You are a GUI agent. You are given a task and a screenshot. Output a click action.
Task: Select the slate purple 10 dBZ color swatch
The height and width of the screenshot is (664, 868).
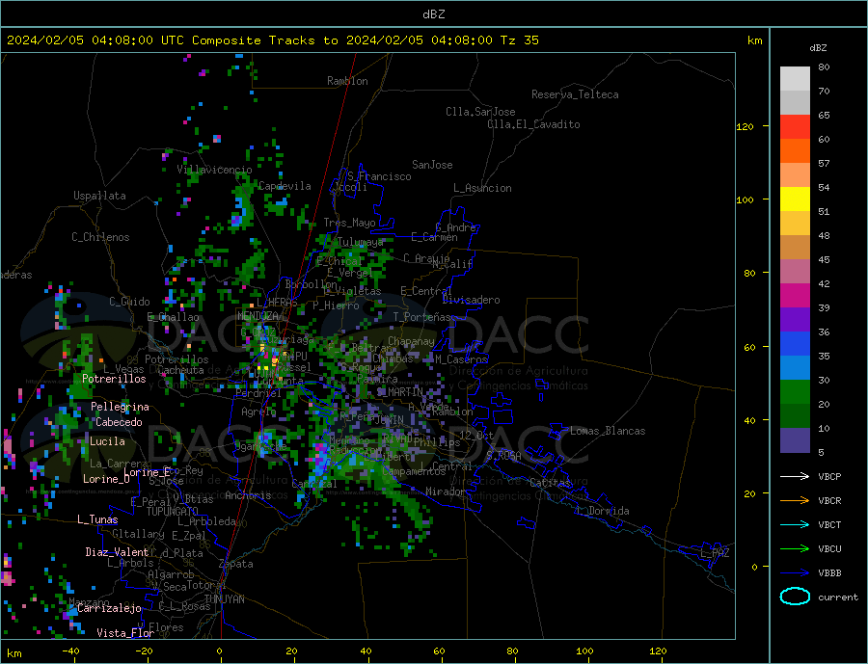tap(795, 440)
